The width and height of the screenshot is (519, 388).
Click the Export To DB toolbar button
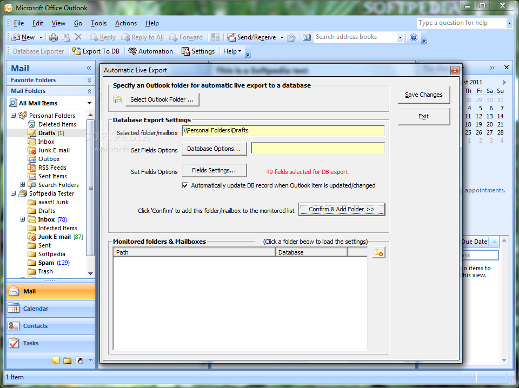pyautogui.click(x=96, y=51)
